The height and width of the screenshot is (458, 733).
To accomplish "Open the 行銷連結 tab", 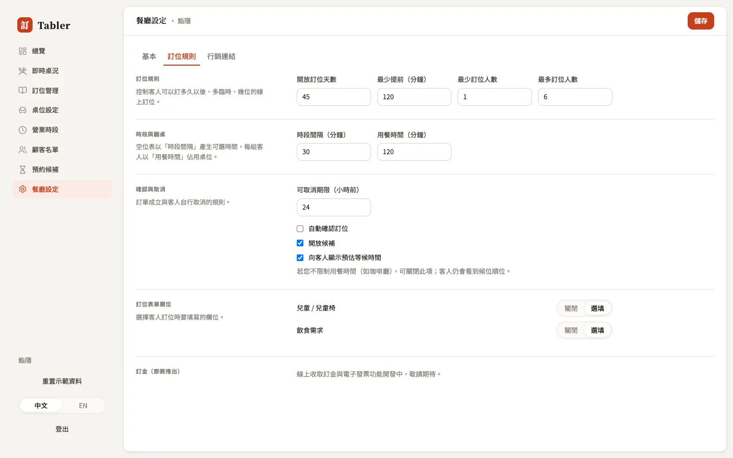I will (x=221, y=56).
